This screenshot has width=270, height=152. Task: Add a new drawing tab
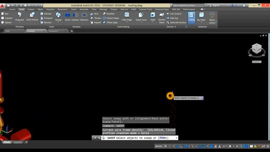pyautogui.click(x=72, y=31)
